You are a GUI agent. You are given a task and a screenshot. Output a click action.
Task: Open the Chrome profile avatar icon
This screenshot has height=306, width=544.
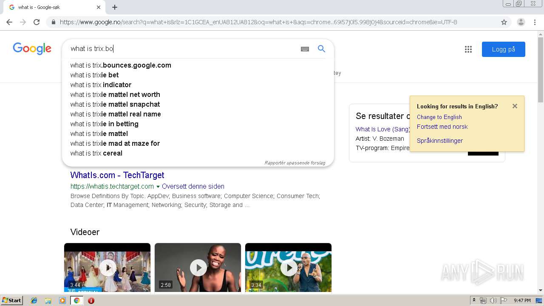[x=521, y=22]
